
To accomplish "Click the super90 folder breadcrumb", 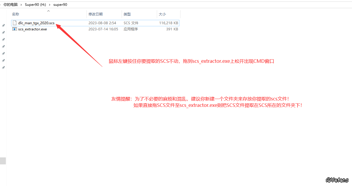I will tap(60, 5).
